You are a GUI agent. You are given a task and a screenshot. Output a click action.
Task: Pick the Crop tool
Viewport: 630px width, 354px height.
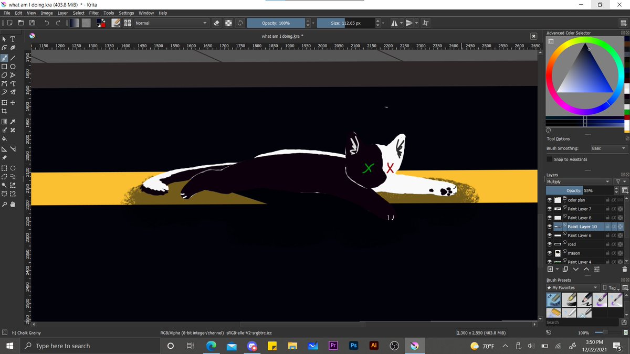[5, 112]
